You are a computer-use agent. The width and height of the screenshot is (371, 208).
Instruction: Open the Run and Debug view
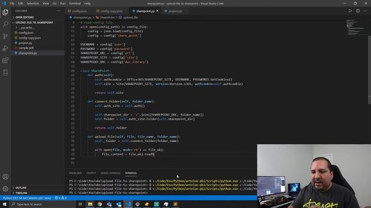tap(5, 48)
